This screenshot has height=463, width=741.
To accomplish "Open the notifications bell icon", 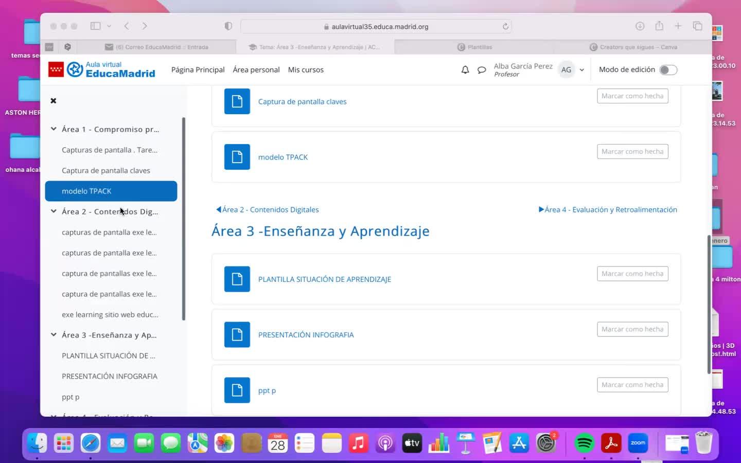I will pos(465,70).
